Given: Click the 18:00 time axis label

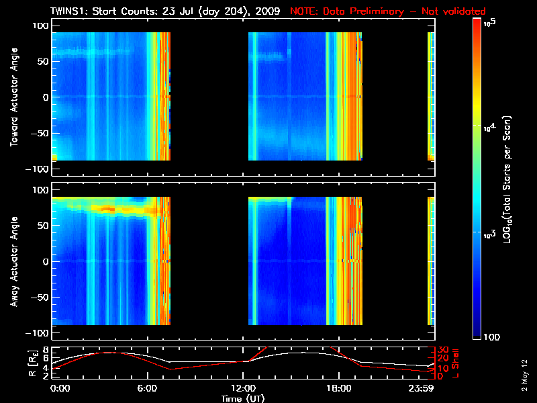Looking at the screenshot, I should pos(339,388).
